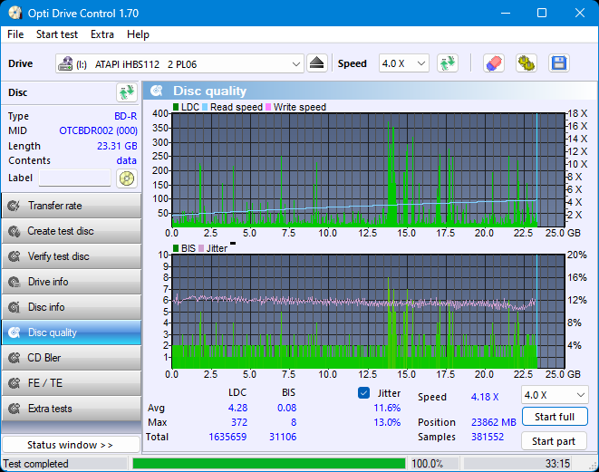Click the eraser icon in the toolbar
Viewport: 599px width, 472px height.
493,63
